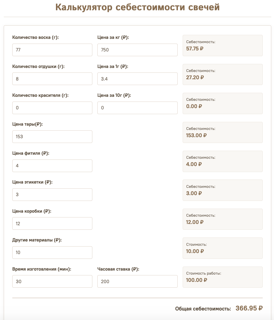Screen dimensions: 274x320
Task: Select the hourly rate input
Action: pyautogui.click(x=138, y=281)
